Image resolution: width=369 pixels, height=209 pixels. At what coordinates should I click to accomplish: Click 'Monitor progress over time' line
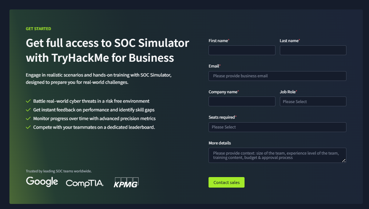pos(94,118)
